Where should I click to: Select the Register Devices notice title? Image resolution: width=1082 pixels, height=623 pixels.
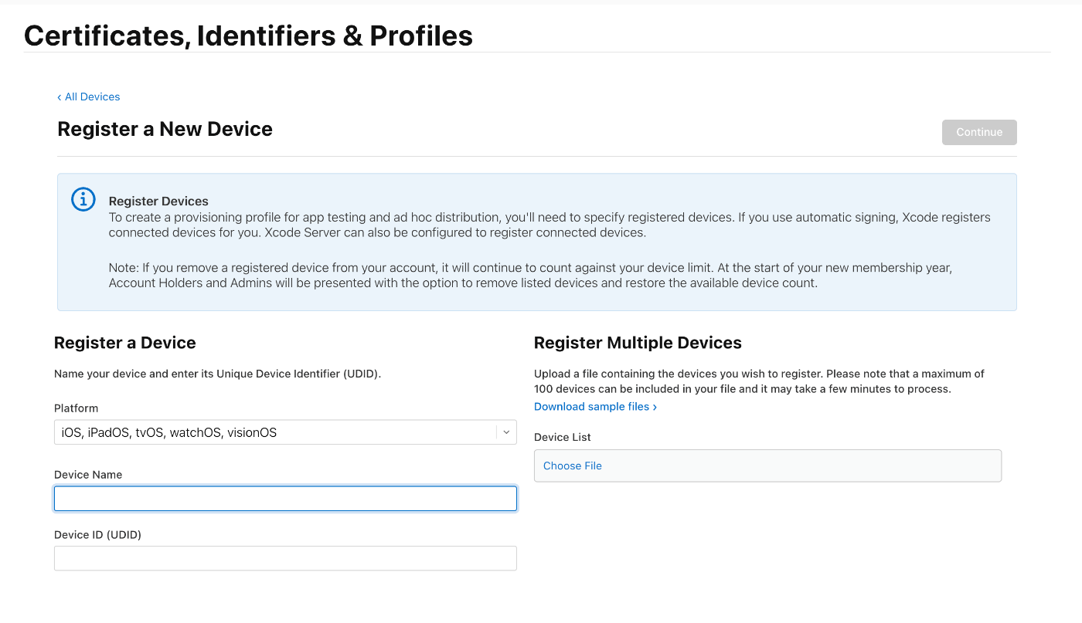point(158,201)
